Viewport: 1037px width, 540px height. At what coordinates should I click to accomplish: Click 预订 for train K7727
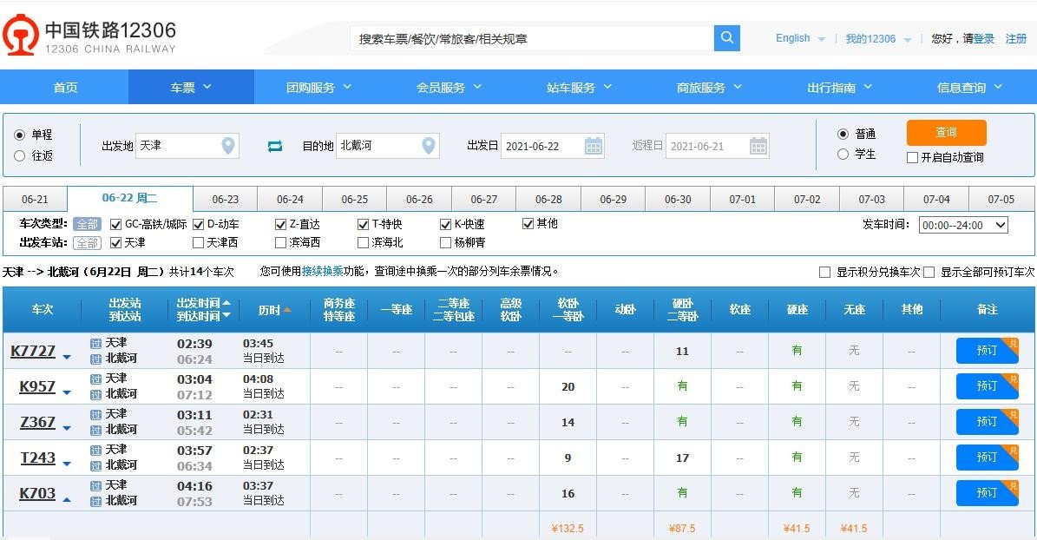[x=987, y=350]
